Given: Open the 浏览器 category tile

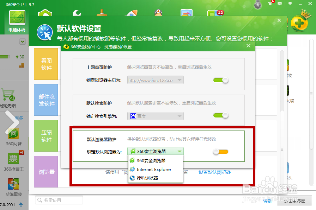Looking at the screenshot, I should point(46,172).
